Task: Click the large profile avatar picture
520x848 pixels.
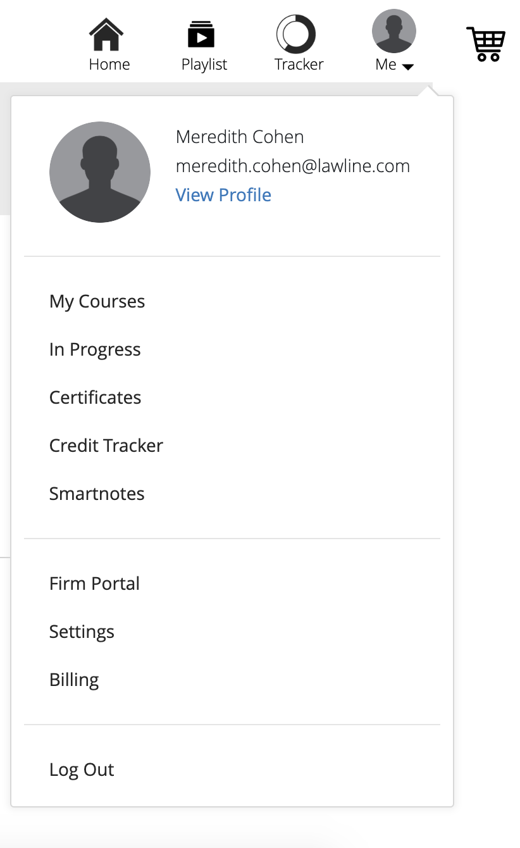Action: [x=100, y=172]
